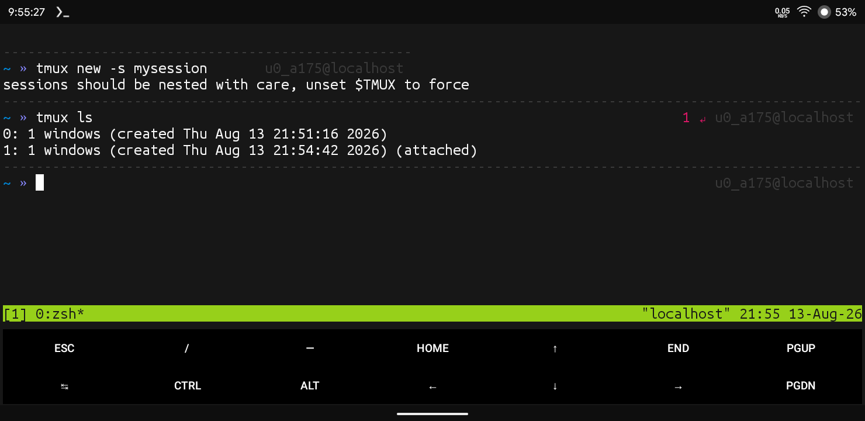Tap the Tab key icon

coord(64,386)
